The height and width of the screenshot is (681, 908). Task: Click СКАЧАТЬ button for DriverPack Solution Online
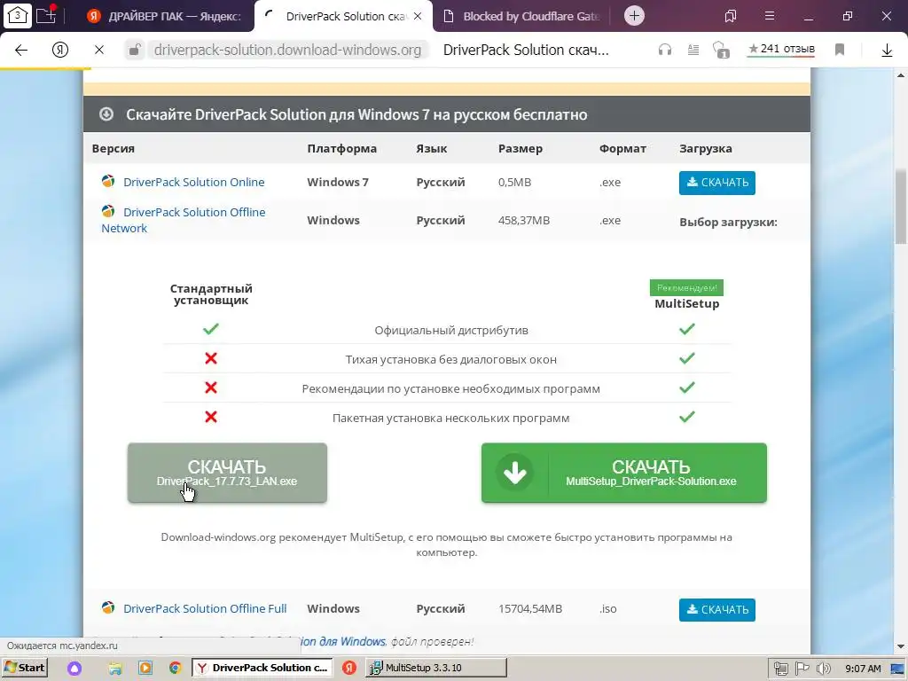pyautogui.click(x=716, y=183)
